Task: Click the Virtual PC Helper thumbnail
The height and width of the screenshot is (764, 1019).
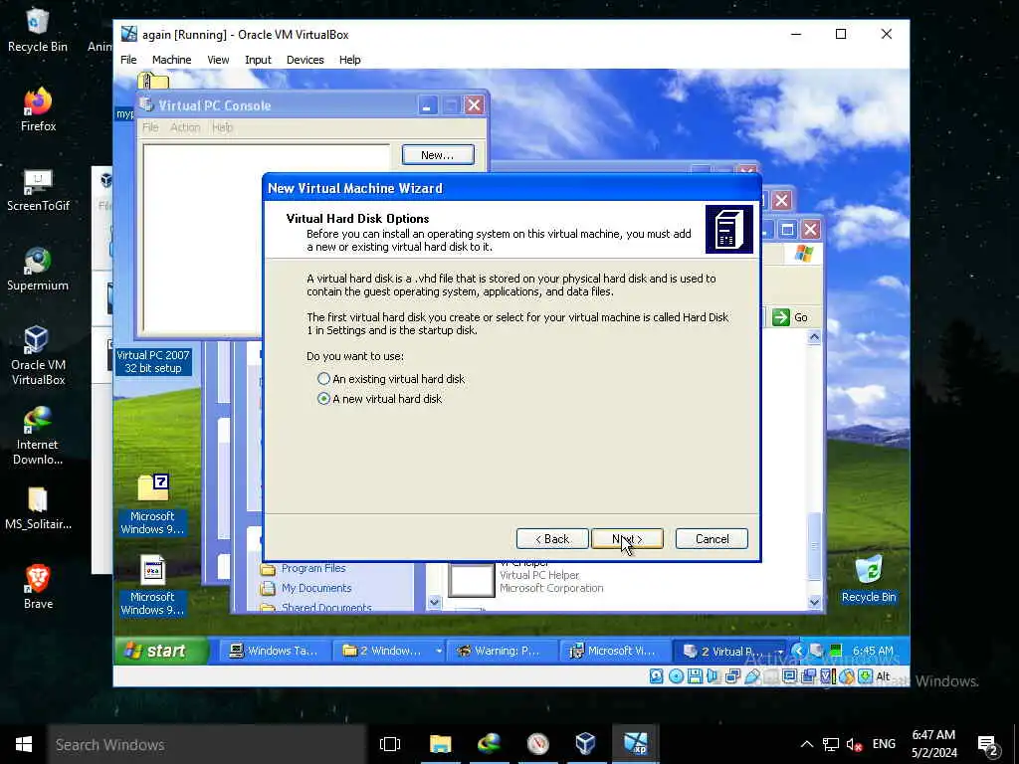Action: (x=471, y=580)
